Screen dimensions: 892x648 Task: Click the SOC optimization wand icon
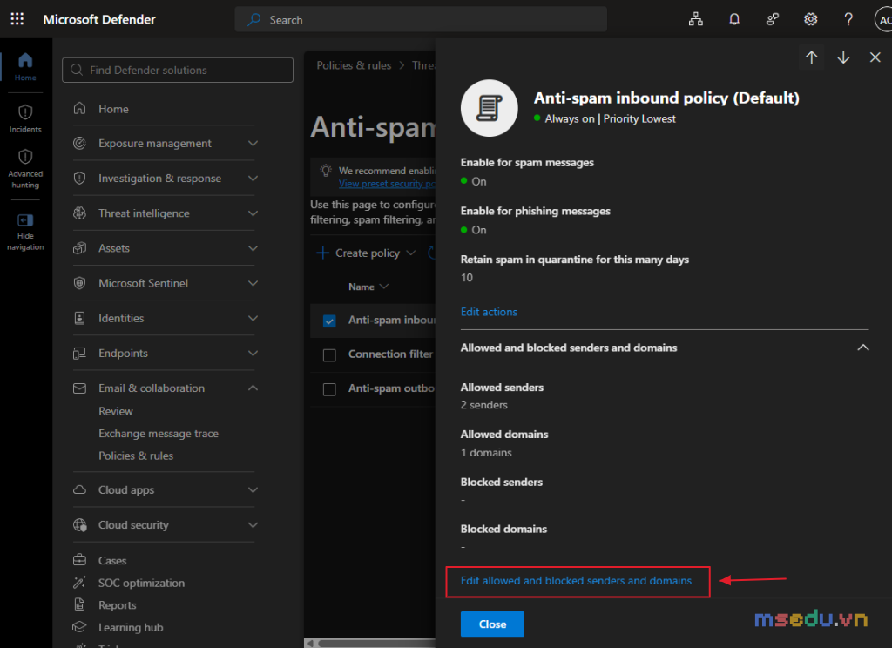[79, 583]
